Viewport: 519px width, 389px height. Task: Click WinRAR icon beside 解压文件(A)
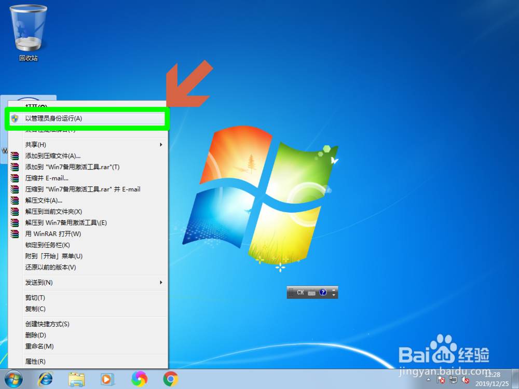pos(15,200)
